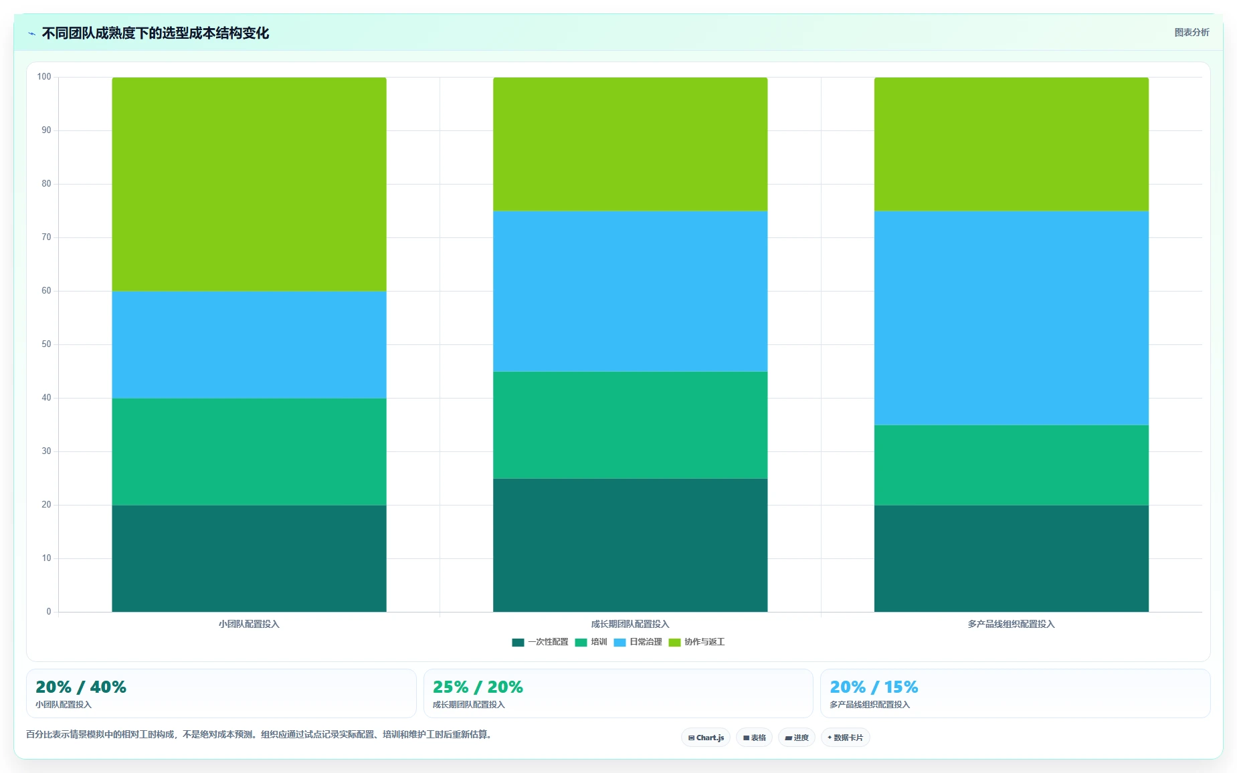1237x773 pixels.
Task: Click the footnote starting 百分比表示情景模拟
Action: click(260, 734)
